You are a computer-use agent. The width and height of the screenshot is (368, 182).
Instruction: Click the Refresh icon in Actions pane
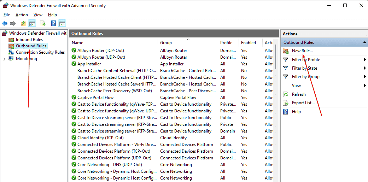[286, 94]
